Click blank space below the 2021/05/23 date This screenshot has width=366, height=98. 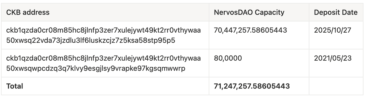336,69
